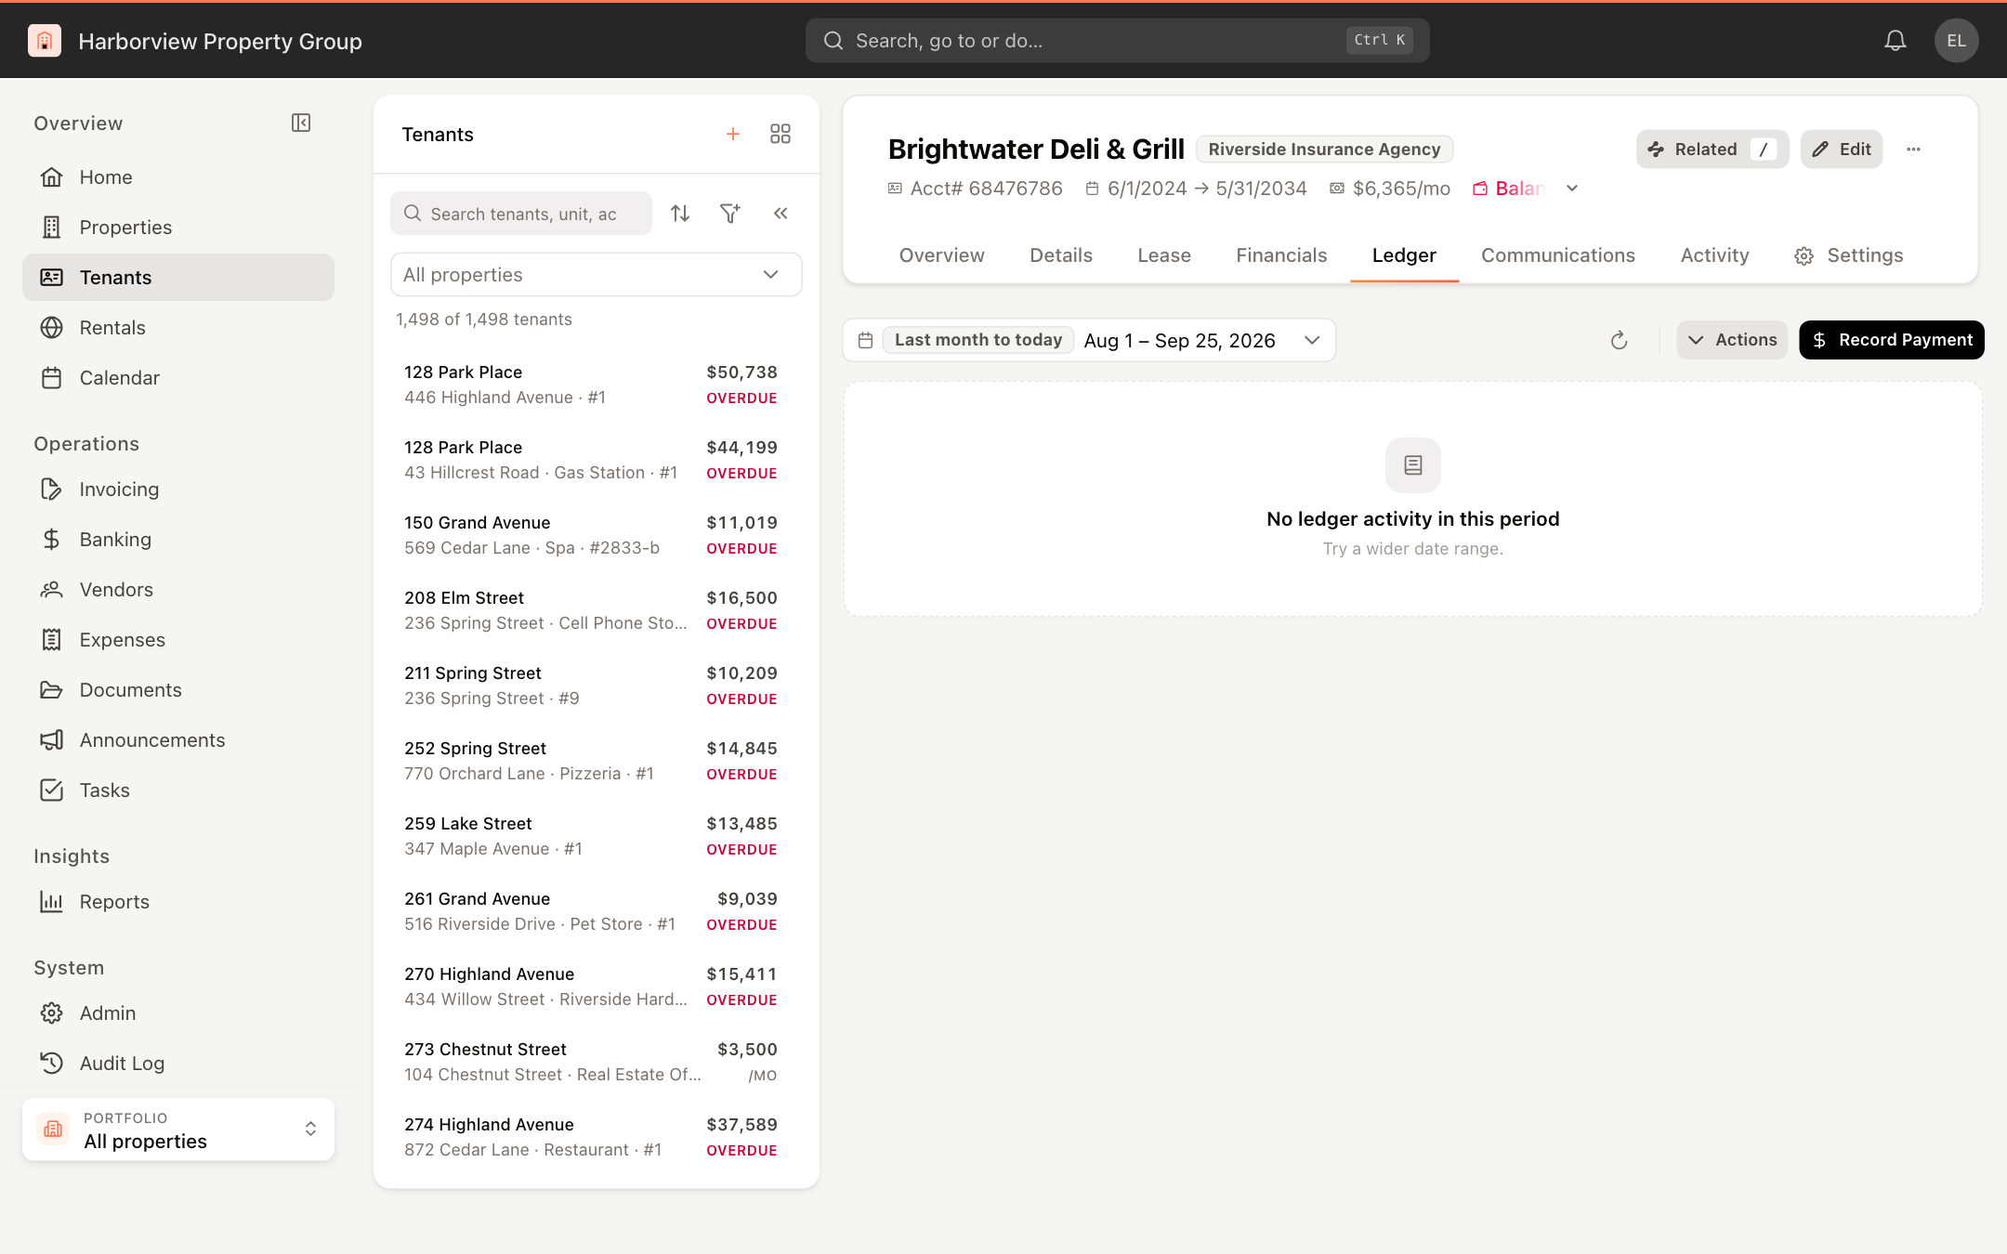Open the ledger date range dropdown

click(1089, 340)
